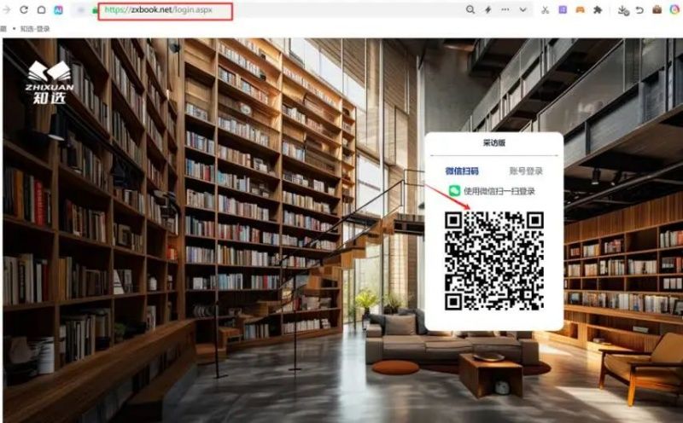The height and width of the screenshot is (423, 683).
Task: Open the downloads icon in toolbar
Action: (622, 10)
